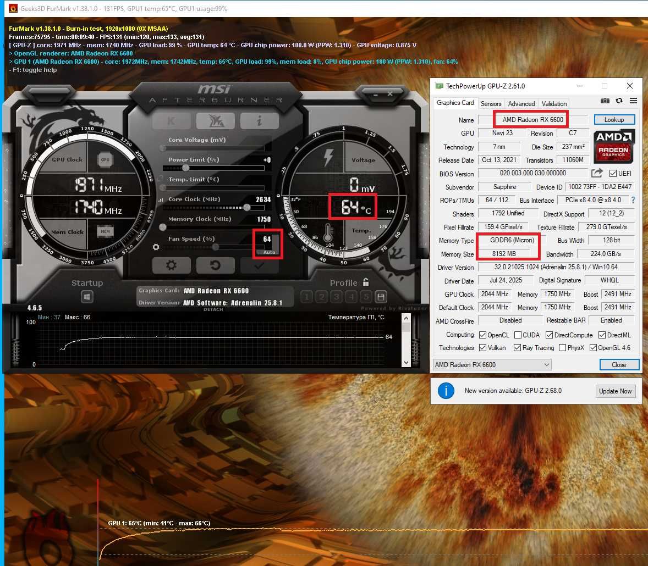This screenshot has height=566, width=648.
Task: Select Afterburner profile slot 2
Action: click(x=321, y=296)
